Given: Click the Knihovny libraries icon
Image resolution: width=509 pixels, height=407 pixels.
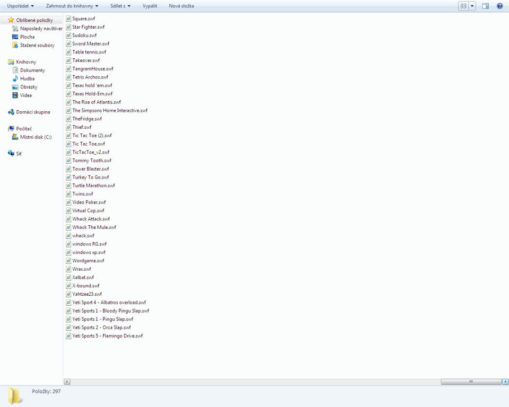Looking at the screenshot, I should [x=11, y=62].
